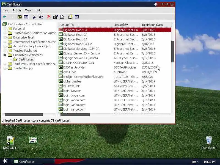
Task: Toggle the Show/Hide Action Pane icon
Action: tap(77, 17)
